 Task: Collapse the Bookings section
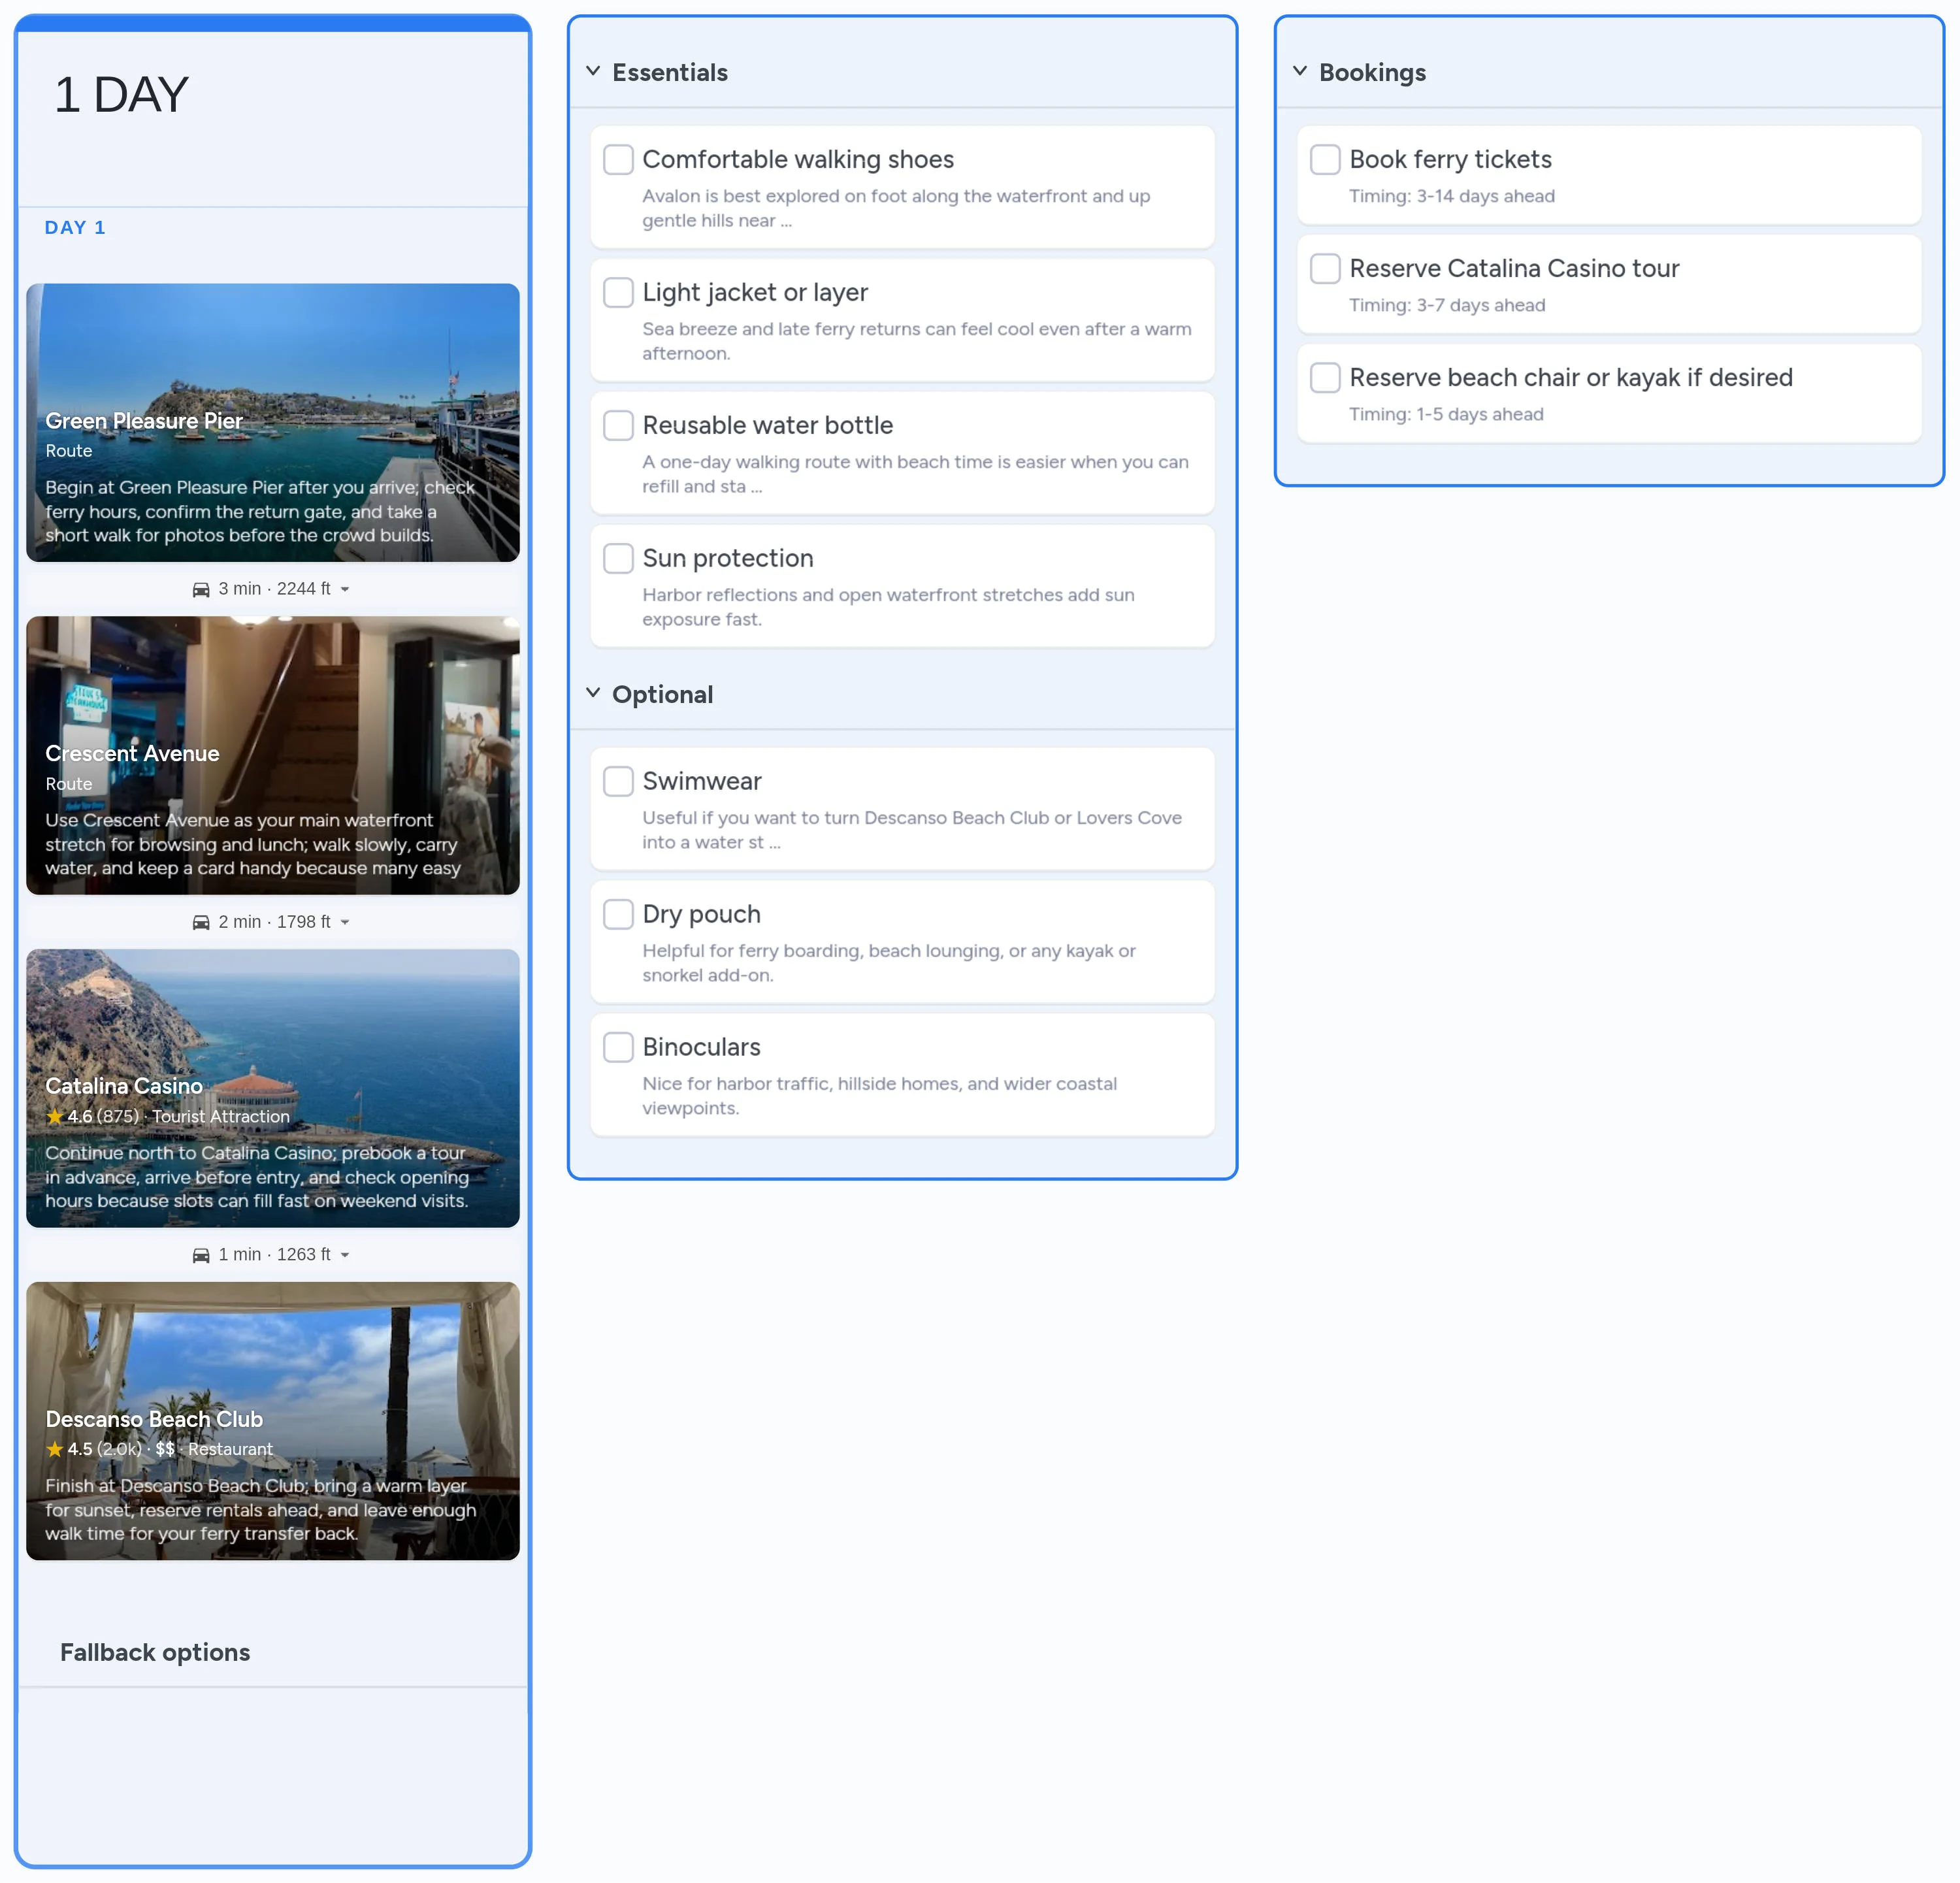(x=1300, y=71)
